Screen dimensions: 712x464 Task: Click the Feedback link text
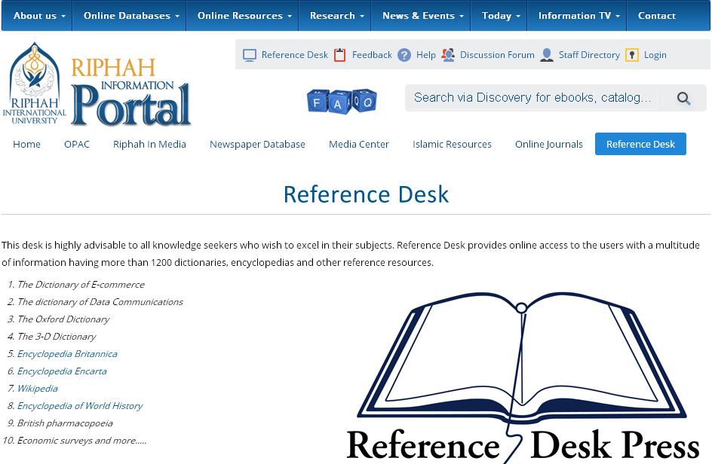pyautogui.click(x=372, y=55)
